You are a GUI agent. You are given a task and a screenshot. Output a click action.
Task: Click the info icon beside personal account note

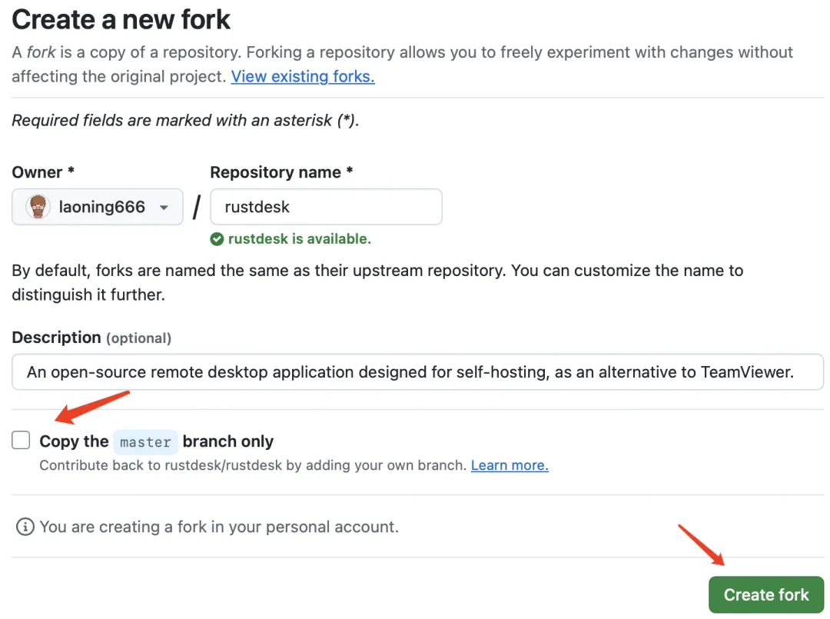(25, 527)
